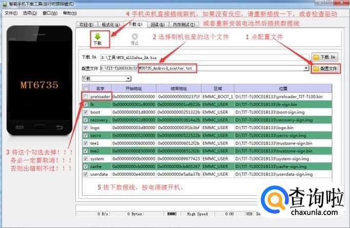Image resolution: width=350 pixels, height=228 pixels.
Task: Uncheck the lk partition checkbox
Action: pyautogui.click(x=86, y=105)
